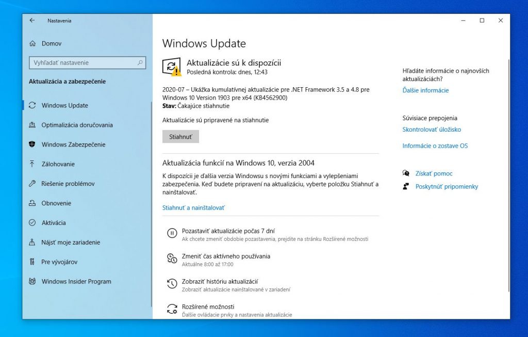
Task: Click the Vyhľadať nastavenie search field
Action: point(82,63)
